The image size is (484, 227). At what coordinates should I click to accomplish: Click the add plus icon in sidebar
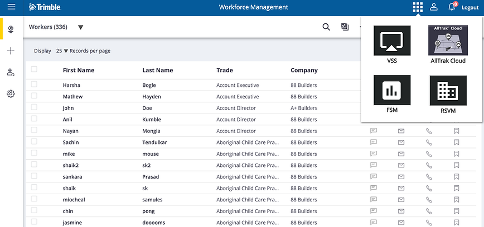11,51
